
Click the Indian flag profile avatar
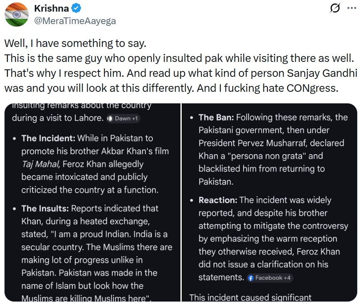click(x=17, y=14)
